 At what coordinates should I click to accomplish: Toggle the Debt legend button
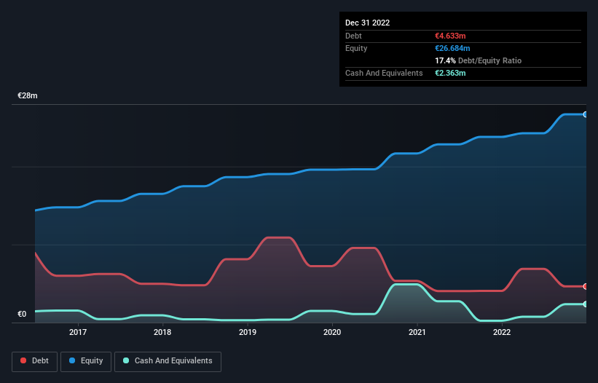coord(35,361)
